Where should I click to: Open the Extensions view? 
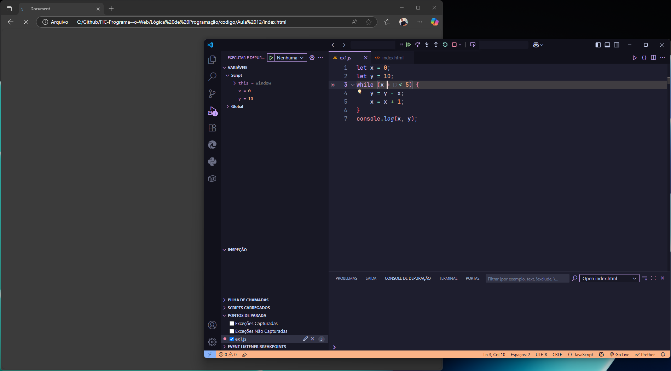click(x=212, y=128)
